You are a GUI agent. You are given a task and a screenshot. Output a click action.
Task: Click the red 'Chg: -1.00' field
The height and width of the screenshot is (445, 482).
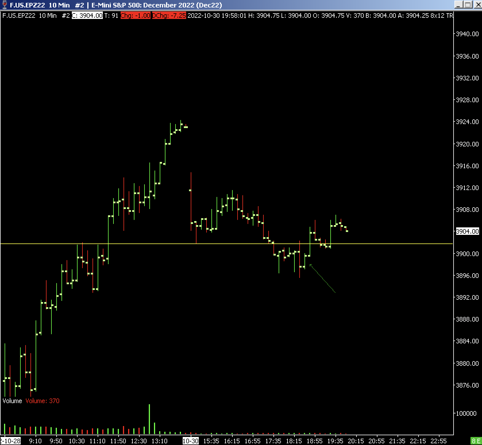135,16
